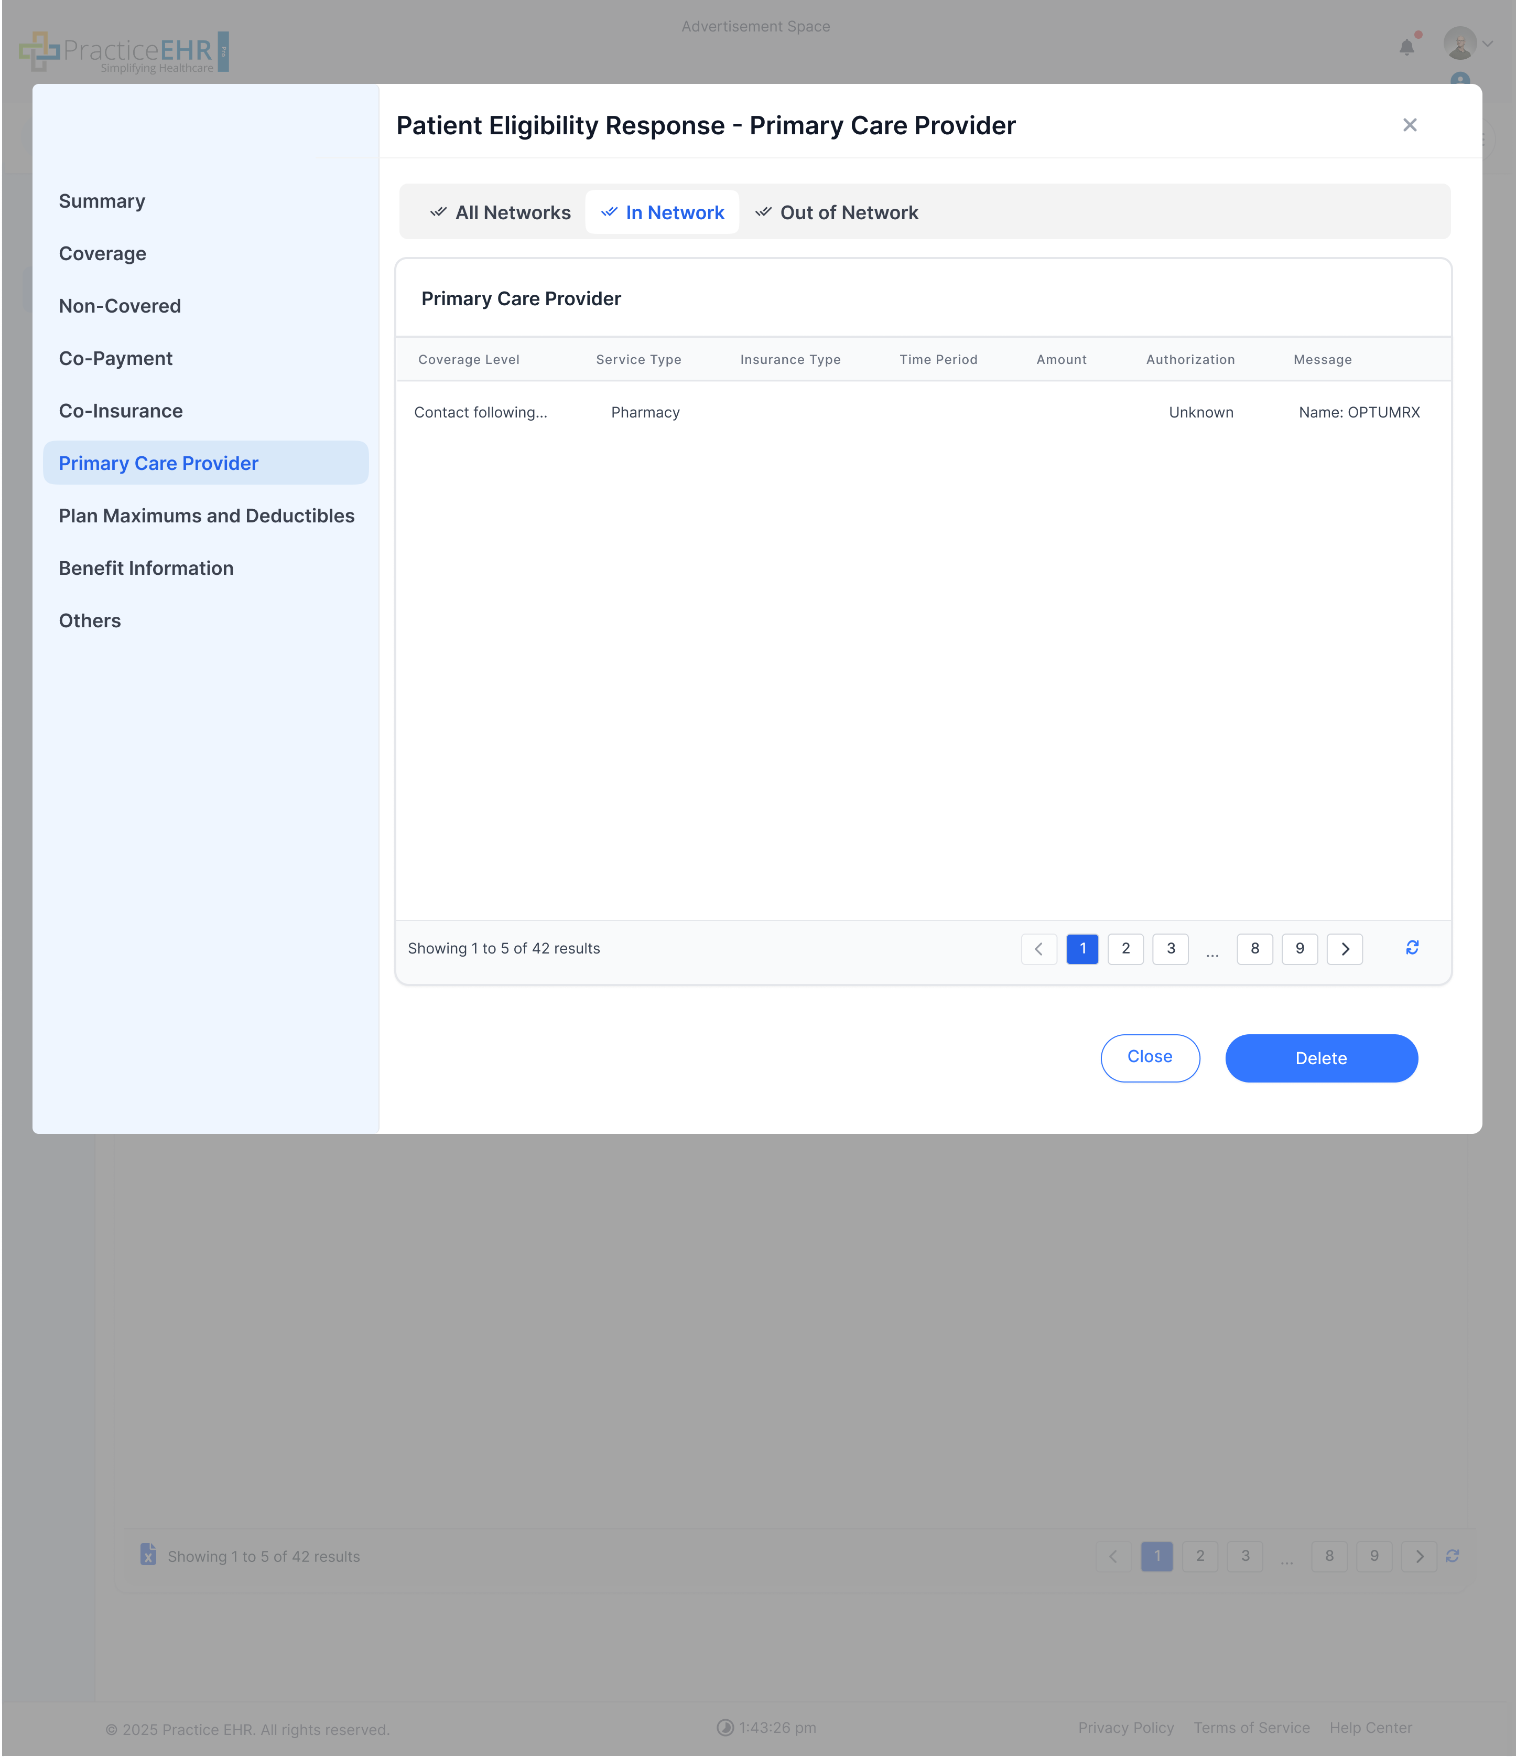The width and height of the screenshot is (1516, 1757).
Task: Click the Close button
Action: [1149, 1057]
